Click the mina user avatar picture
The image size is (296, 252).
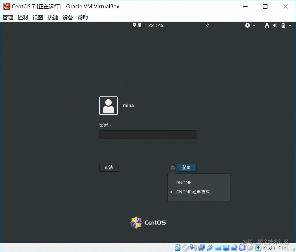click(x=108, y=106)
